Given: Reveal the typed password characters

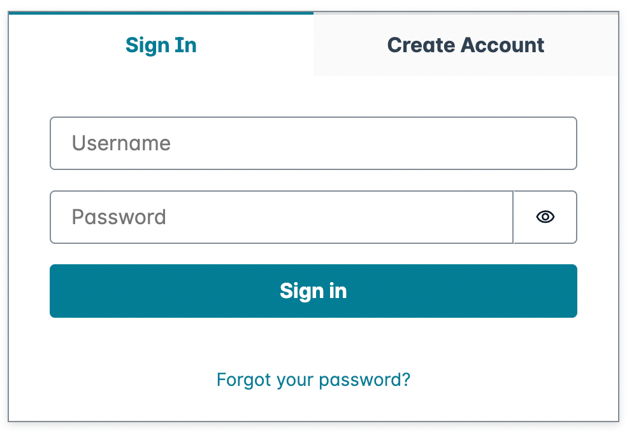Looking at the screenshot, I should point(545,217).
